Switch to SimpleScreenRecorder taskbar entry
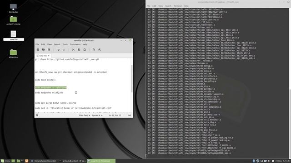The image size is (291, 163). tap(44, 161)
